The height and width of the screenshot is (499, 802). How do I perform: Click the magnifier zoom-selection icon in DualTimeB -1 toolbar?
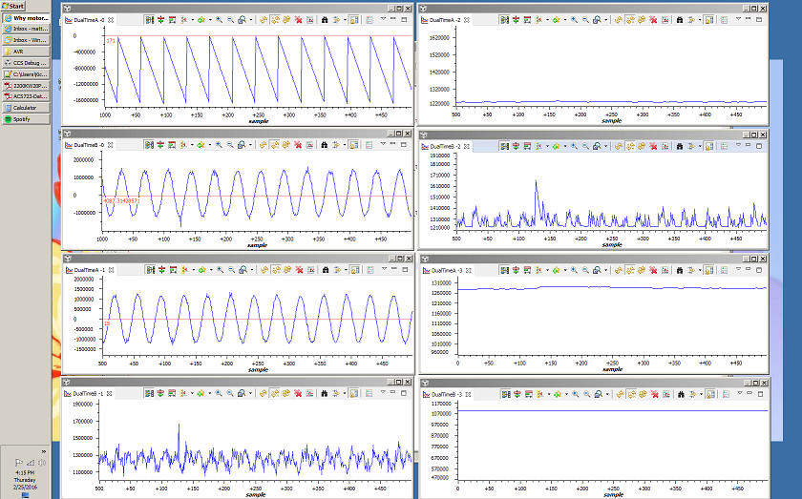pyautogui.click(x=242, y=393)
